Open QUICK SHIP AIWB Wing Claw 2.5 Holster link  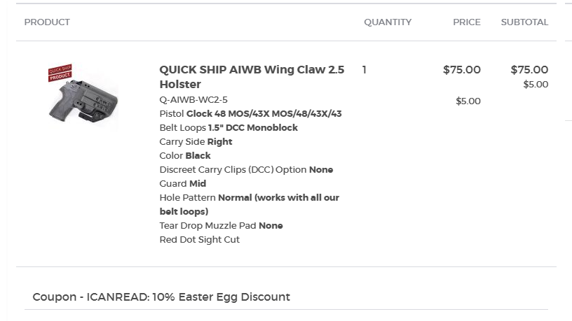click(x=252, y=77)
